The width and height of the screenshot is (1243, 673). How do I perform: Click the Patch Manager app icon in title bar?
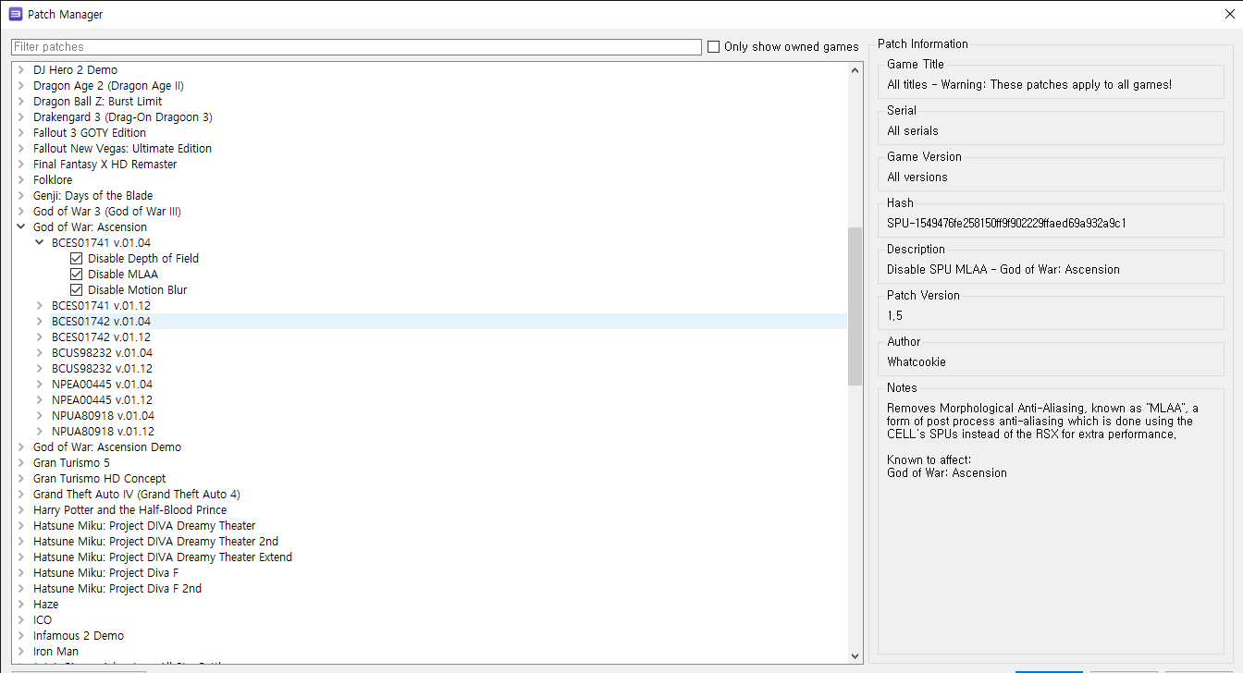click(16, 14)
